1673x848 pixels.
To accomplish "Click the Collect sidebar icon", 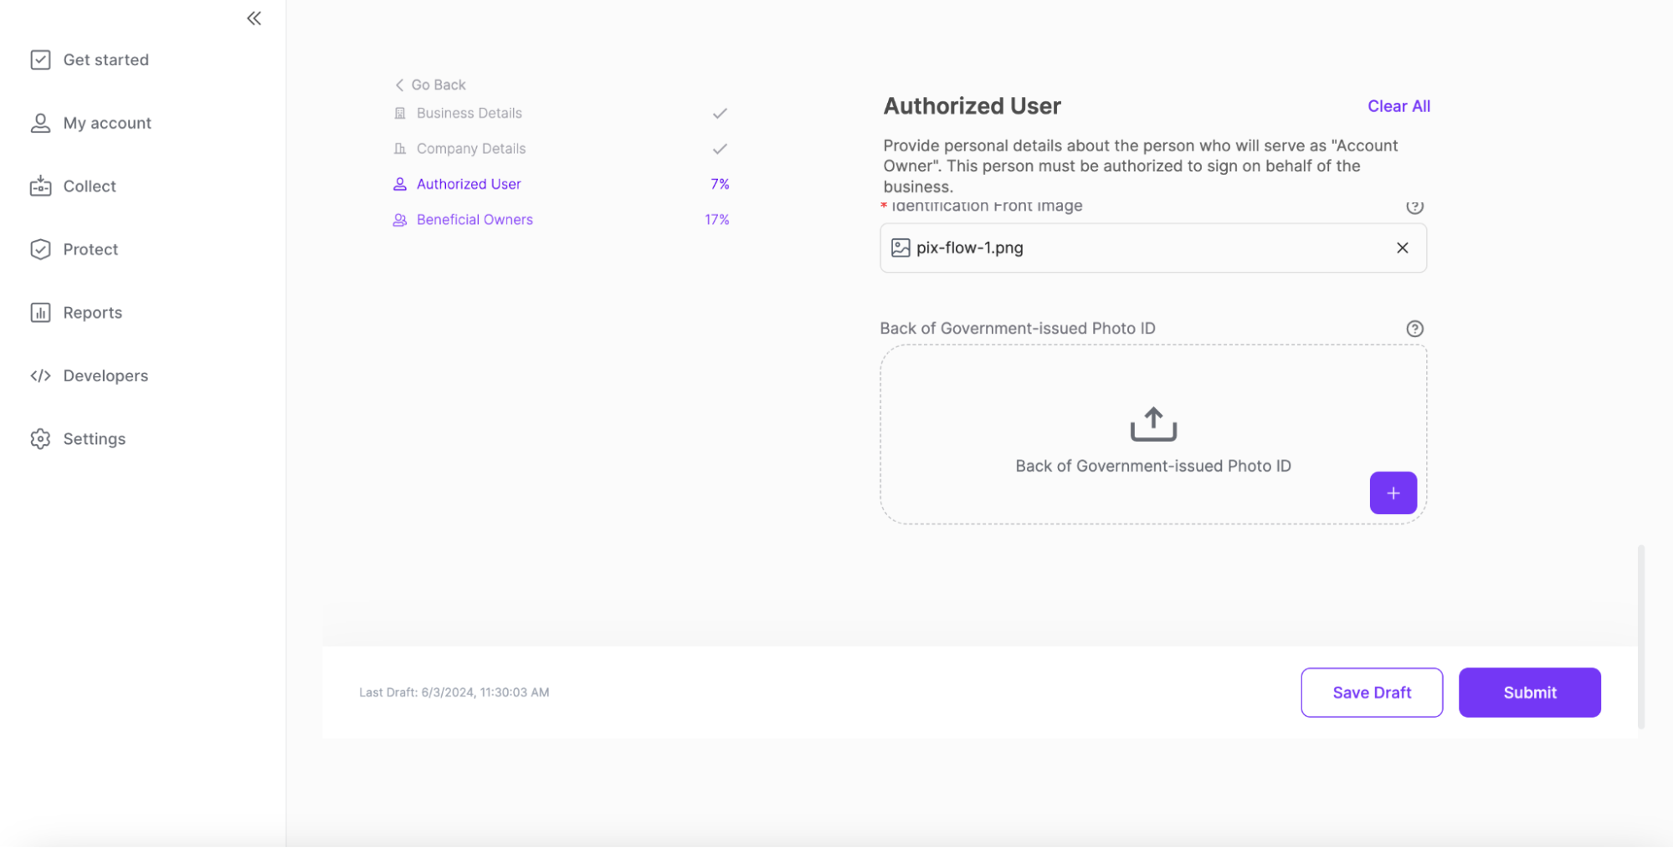I will tap(40, 186).
